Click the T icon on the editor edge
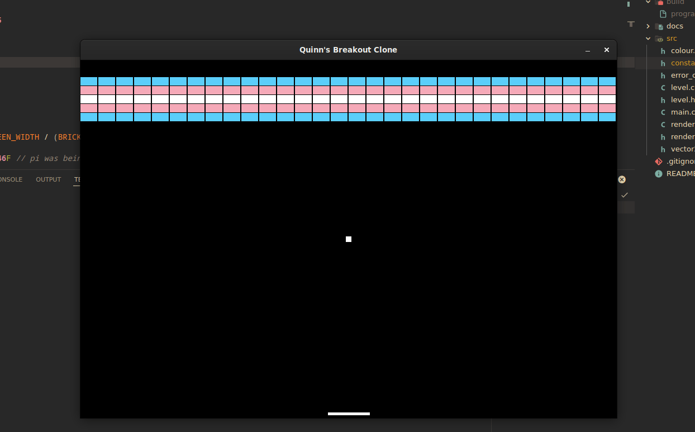This screenshot has height=432, width=695. pyautogui.click(x=631, y=24)
